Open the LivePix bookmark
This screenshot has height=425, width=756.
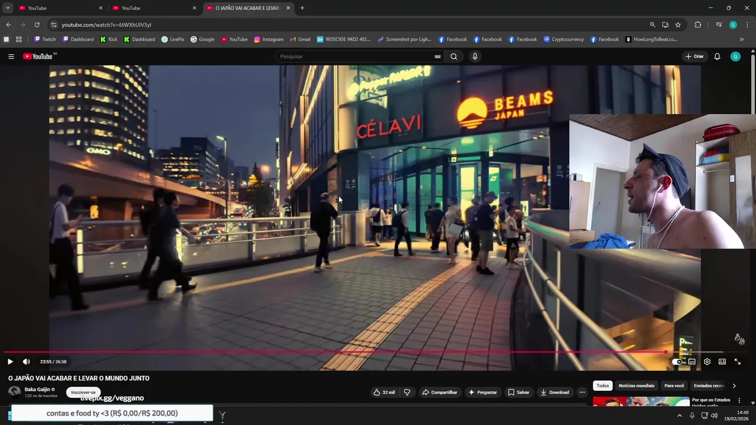click(173, 40)
